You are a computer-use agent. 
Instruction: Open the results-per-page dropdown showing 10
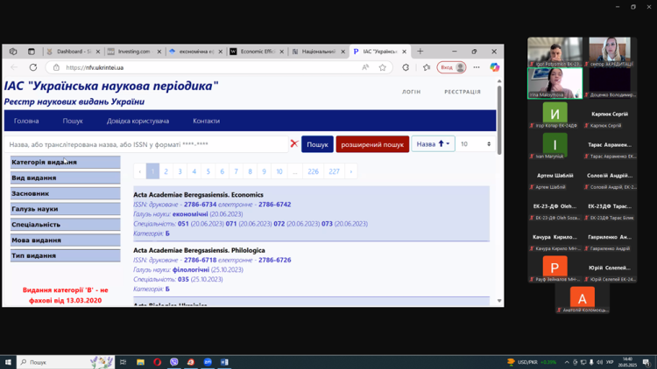[x=476, y=144]
